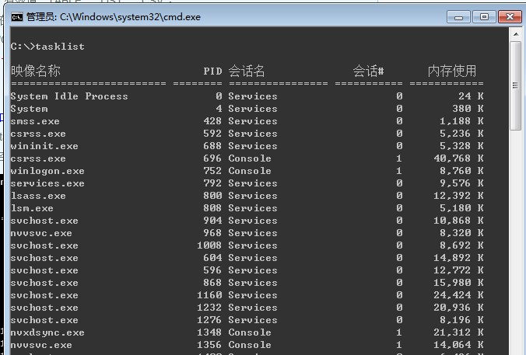Click PID value 752
526x355 pixels.
coord(212,171)
